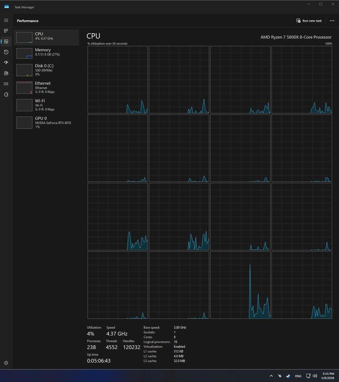Click the 238 processes count
Image resolution: width=339 pixels, height=382 pixels.
pyautogui.click(x=91, y=347)
